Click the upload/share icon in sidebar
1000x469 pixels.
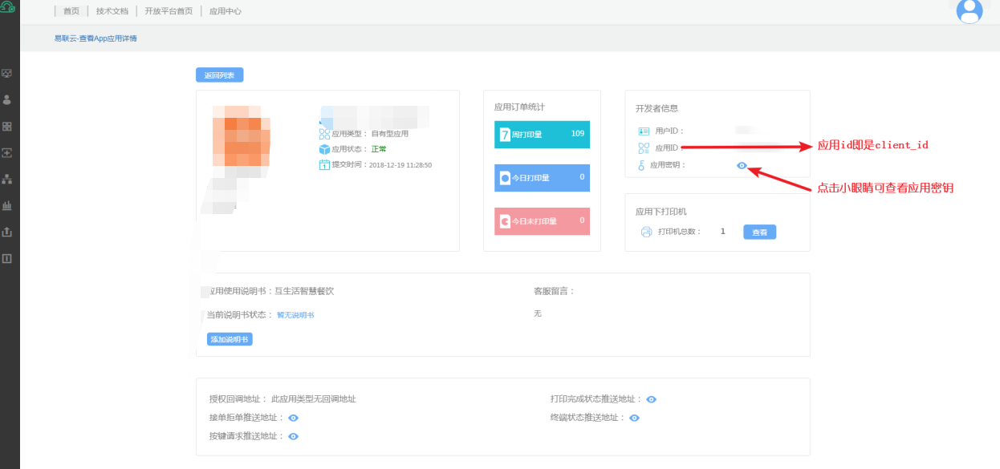7,232
